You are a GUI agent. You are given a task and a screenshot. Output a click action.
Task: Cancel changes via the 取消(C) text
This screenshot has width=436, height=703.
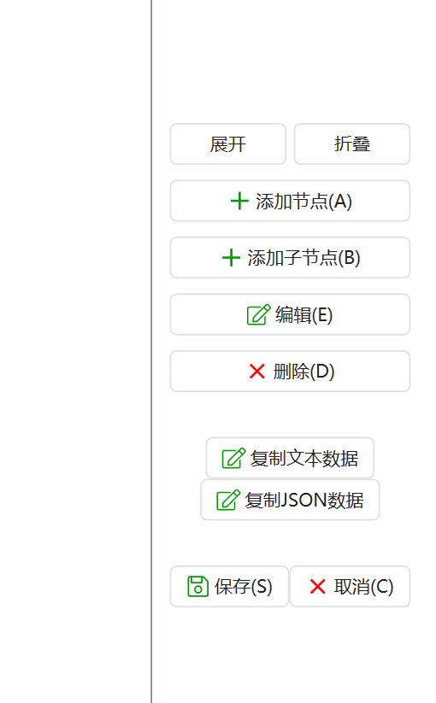coord(364,587)
